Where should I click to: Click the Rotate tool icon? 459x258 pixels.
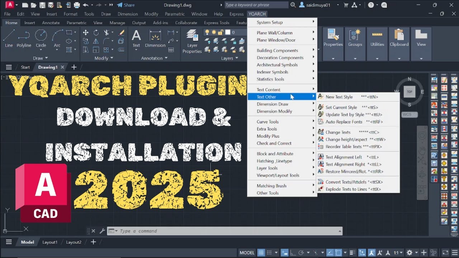(x=96, y=33)
